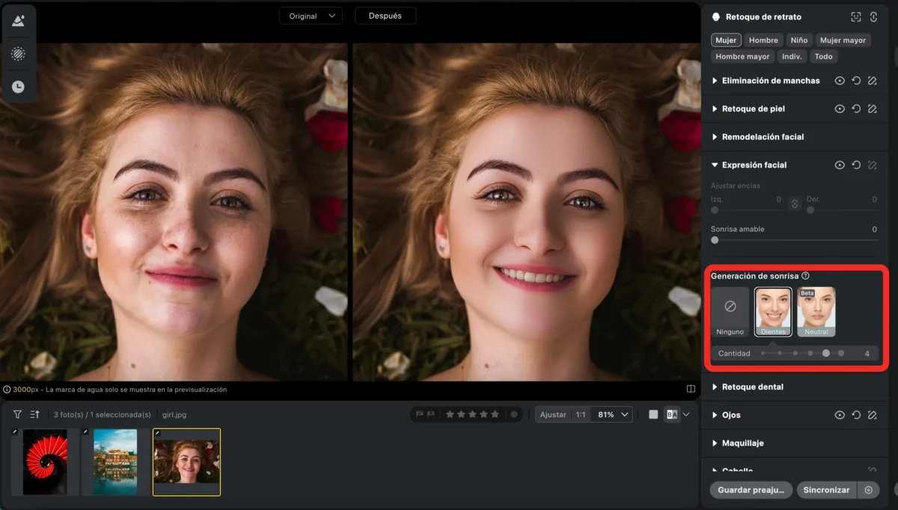Reset Eliminación de manchas with undo arrow
Viewport: 898px width, 510px height.
tap(856, 81)
